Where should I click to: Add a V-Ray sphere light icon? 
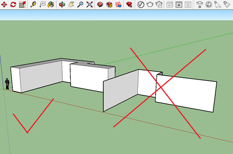[x=209, y=5]
